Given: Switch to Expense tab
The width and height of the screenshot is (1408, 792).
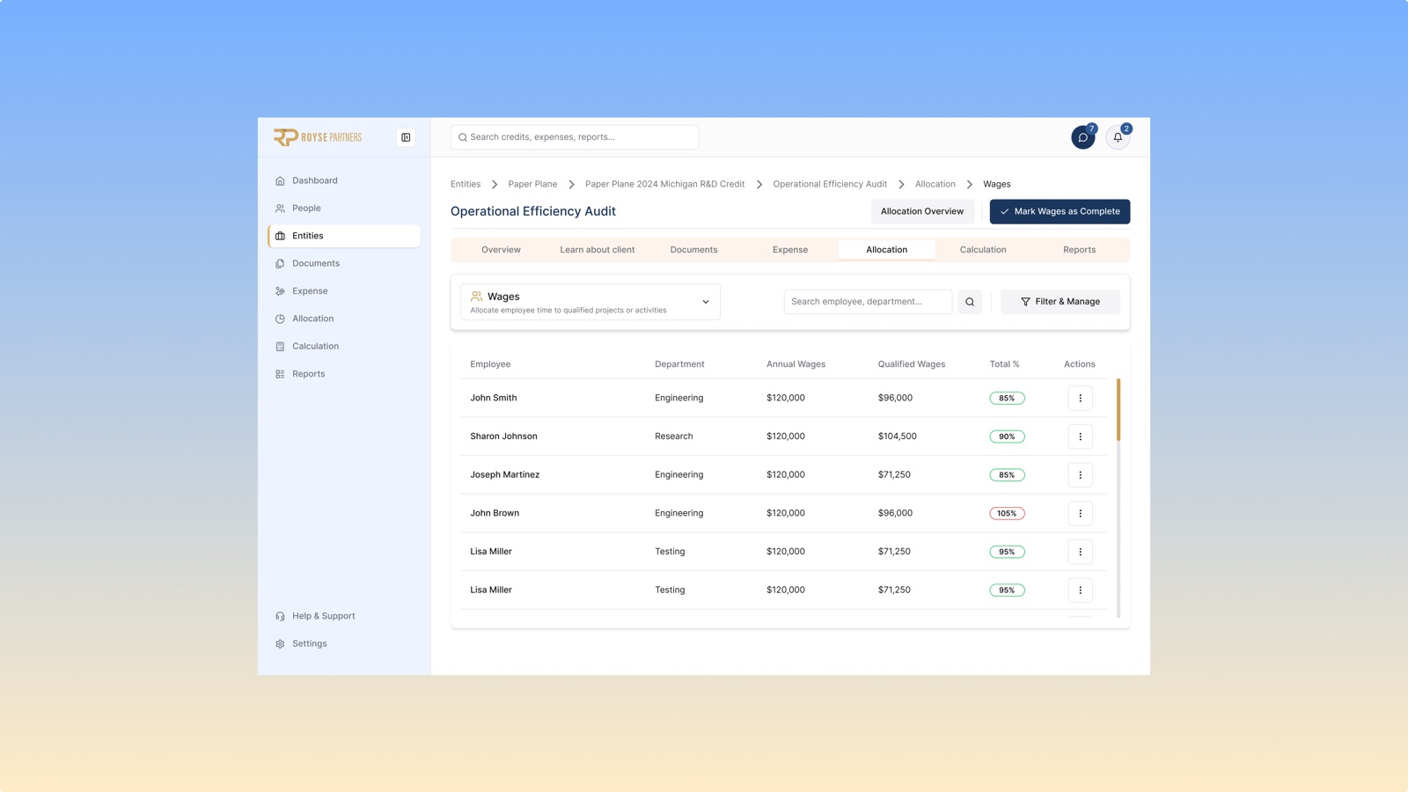Looking at the screenshot, I should pyautogui.click(x=790, y=250).
